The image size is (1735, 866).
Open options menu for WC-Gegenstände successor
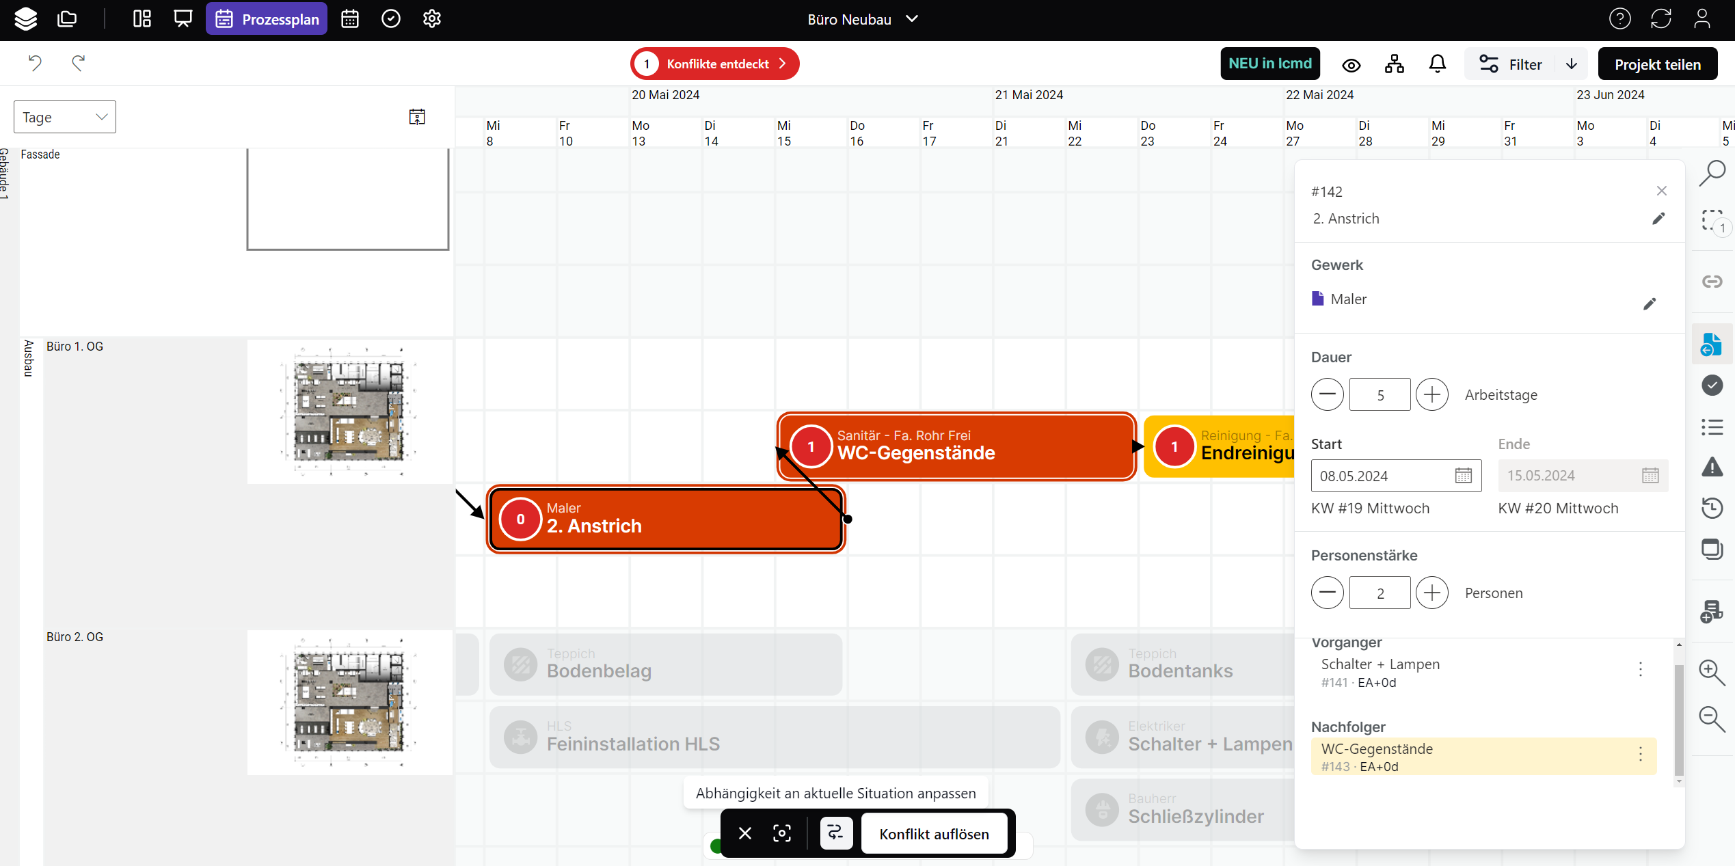click(1640, 754)
